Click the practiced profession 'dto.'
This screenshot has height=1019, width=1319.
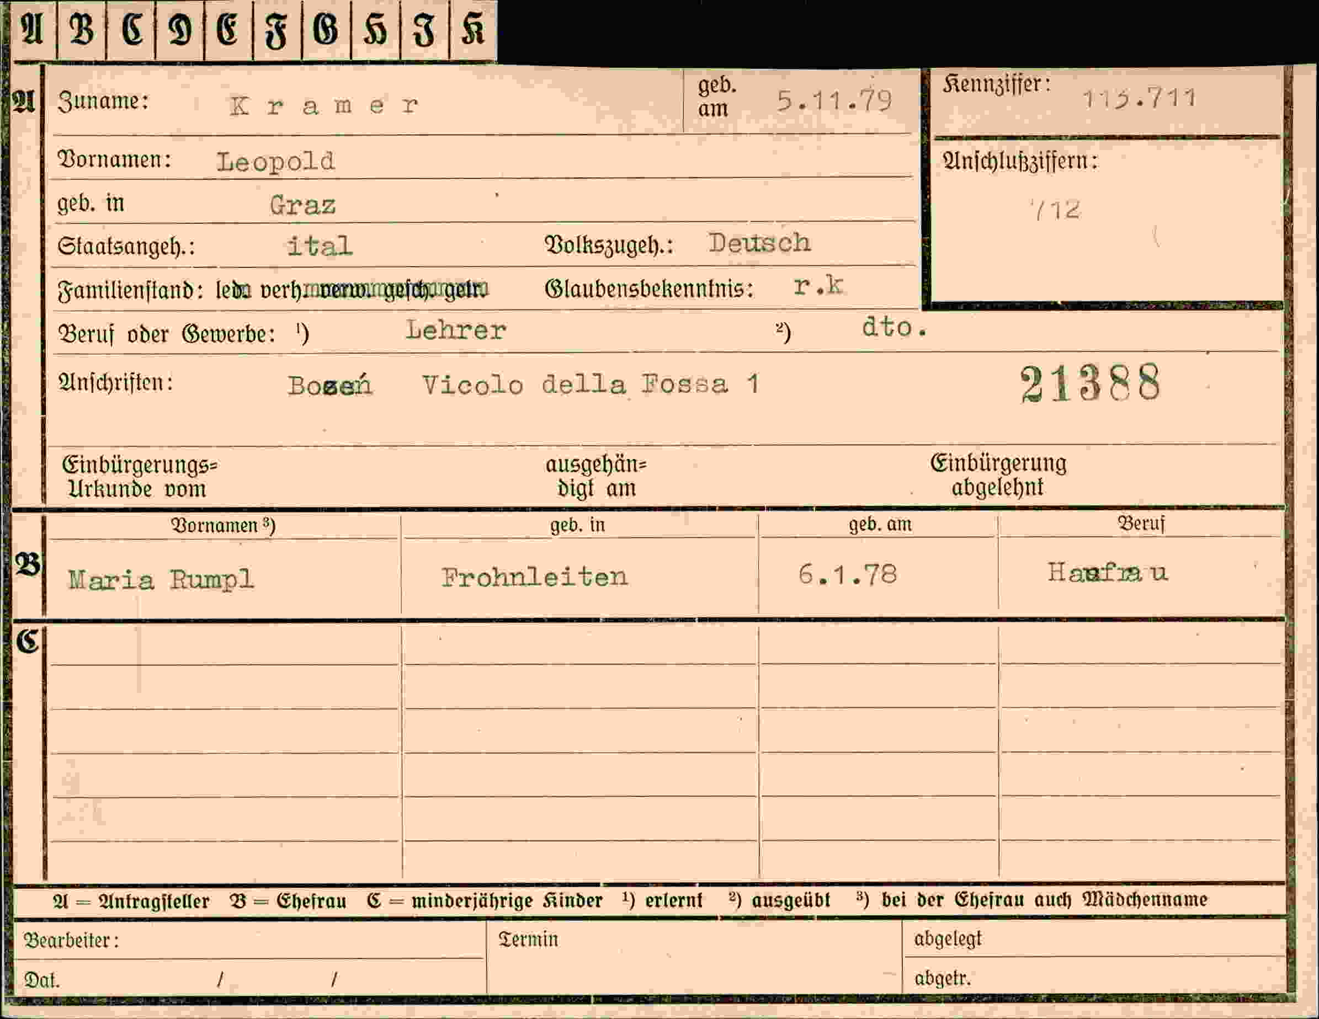(895, 328)
